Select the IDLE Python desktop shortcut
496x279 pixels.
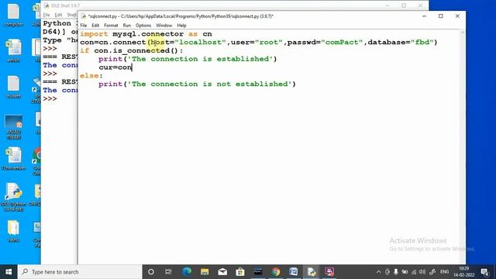tap(13, 197)
